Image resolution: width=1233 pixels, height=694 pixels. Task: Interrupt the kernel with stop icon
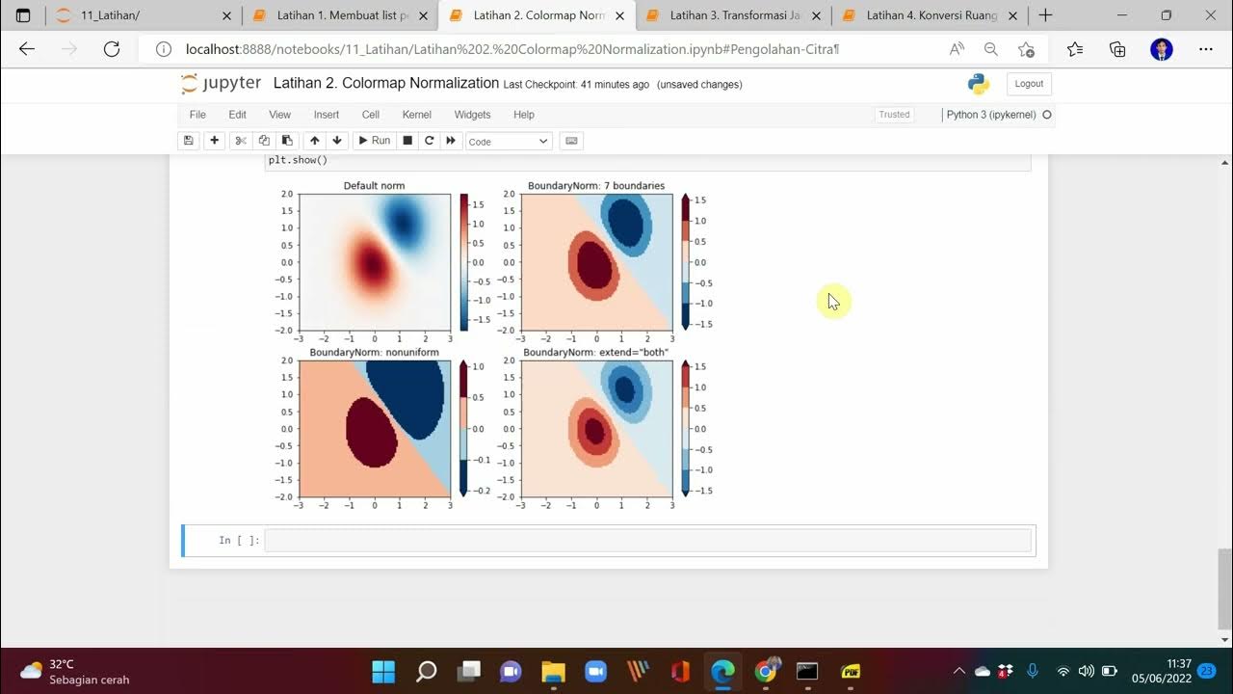407,141
